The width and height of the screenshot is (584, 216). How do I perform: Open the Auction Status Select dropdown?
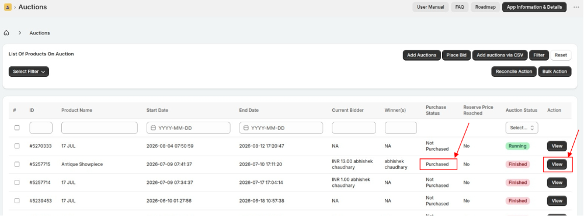click(522, 128)
